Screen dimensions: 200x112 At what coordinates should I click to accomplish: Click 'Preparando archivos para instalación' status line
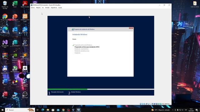tap(87, 47)
